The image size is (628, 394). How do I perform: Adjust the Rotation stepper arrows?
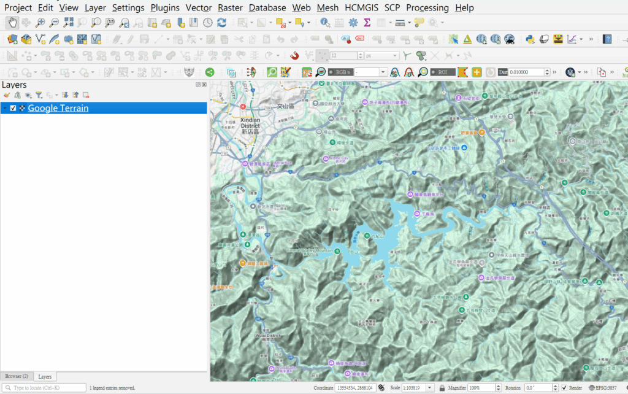555,388
